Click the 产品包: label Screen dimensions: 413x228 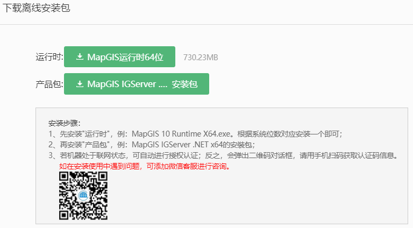(x=49, y=84)
